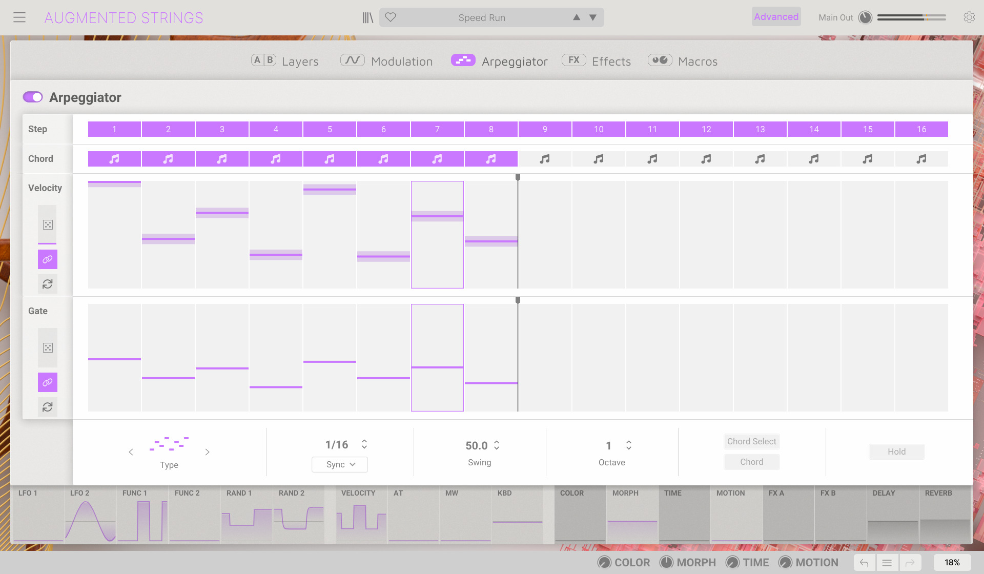Toggle step 3 in Step row

point(222,129)
